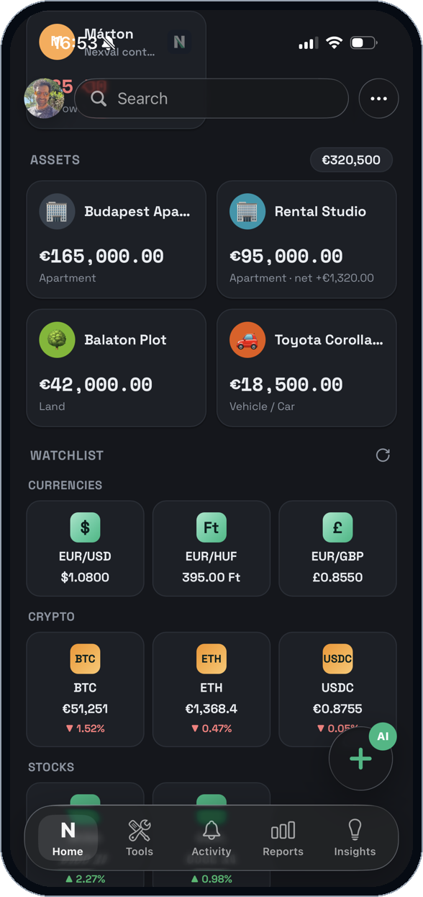Open the Budapest Apartment asset card
The height and width of the screenshot is (897, 423).
pyautogui.click(x=117, y=239)
